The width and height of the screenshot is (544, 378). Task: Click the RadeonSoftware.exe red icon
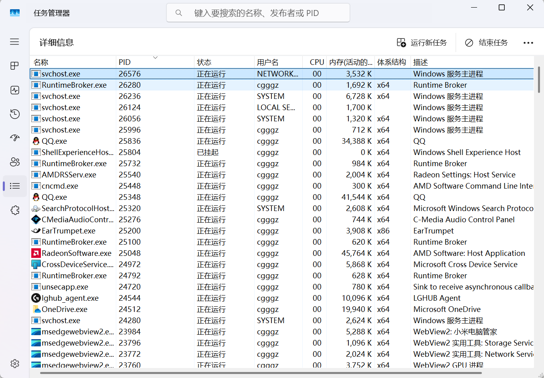[36, 253]
